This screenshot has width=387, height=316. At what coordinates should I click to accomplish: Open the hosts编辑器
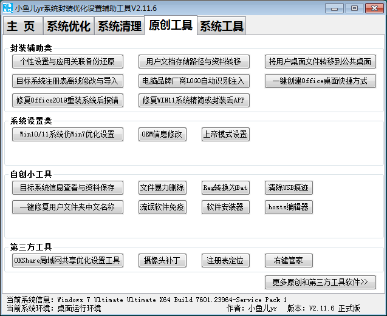(289, 207)
